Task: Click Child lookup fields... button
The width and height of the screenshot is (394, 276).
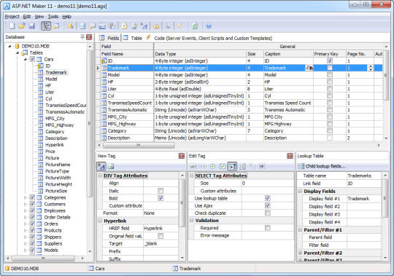Action: pyautogui.click(x=322, y=166)
